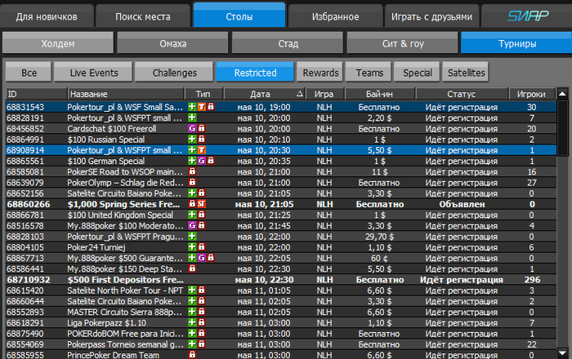
Task: Click Объявлен status of Spring Series
Action: (x=462, y=204)
